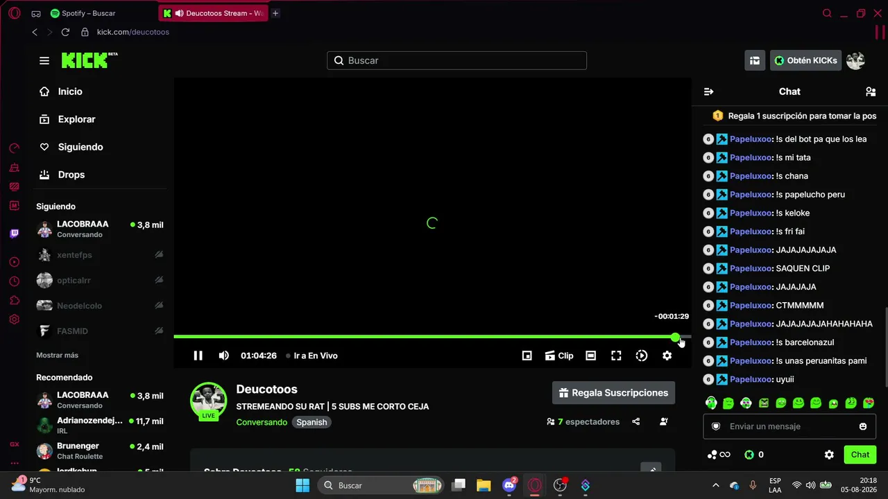Viewport: 888px width, 499px height.
Task: Open the Kick hamburger menu
Action: 44,60
